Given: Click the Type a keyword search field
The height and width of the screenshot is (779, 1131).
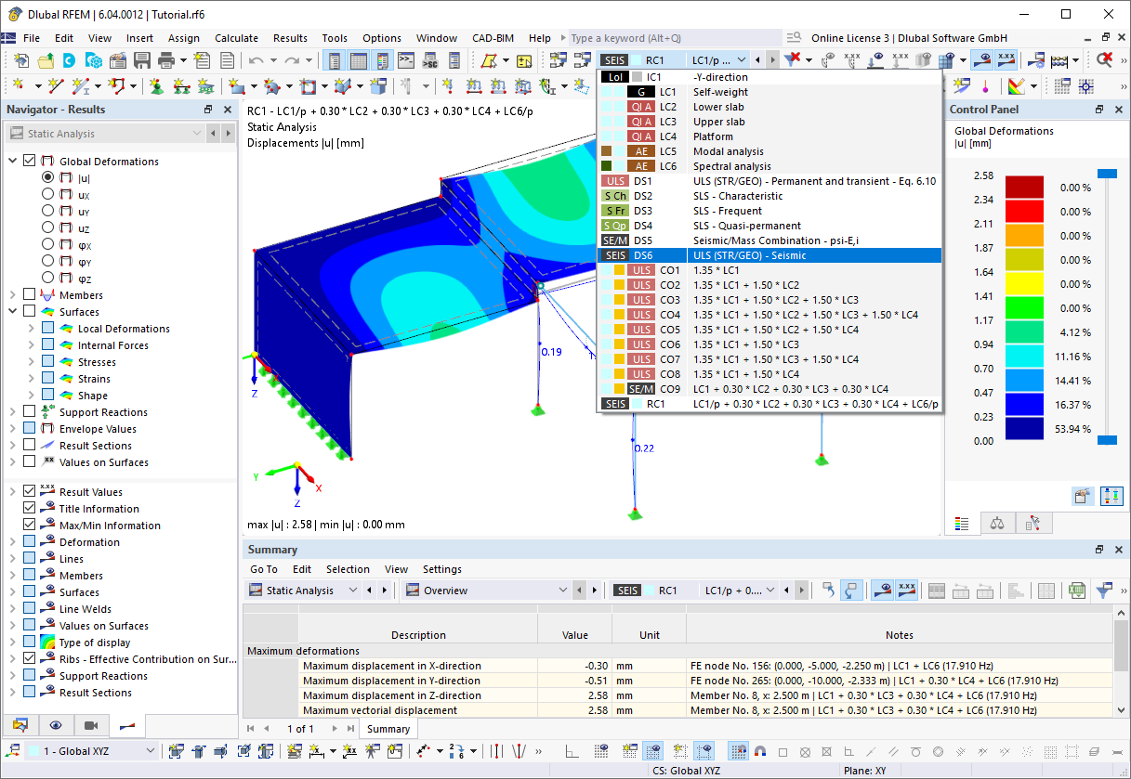Looking at the screenshot, I should click(675, 38).
